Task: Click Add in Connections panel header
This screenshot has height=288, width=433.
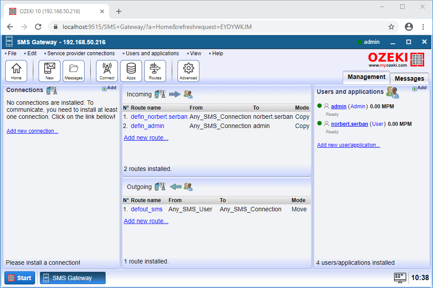Action: point(110,88)
